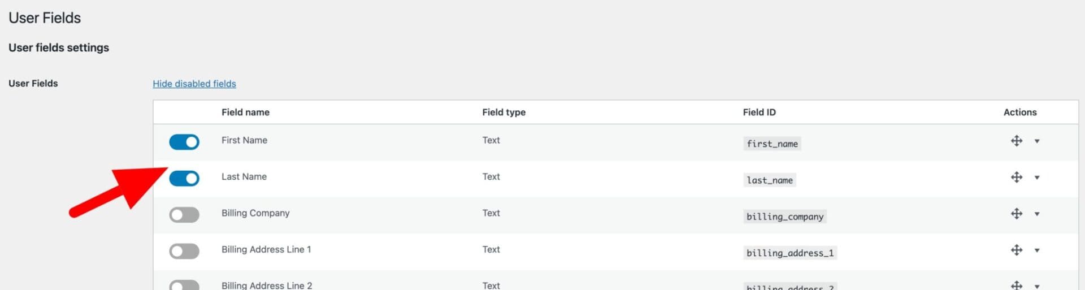
Task: Click the Billing Company row move handle
Action: click(x=1016, y=213)
